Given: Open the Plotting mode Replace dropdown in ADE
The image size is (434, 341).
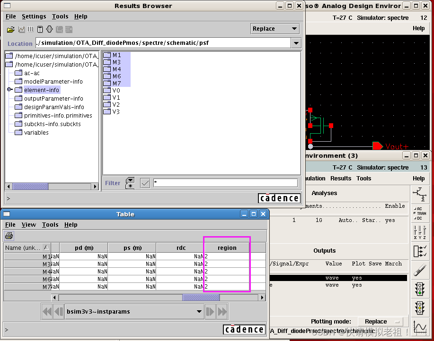Looking at the screenshot, I should pyautogui.click(x=381, y=321).
